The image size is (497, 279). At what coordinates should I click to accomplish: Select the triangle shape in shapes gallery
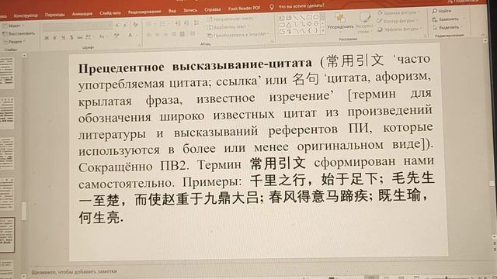click(289, 24)
